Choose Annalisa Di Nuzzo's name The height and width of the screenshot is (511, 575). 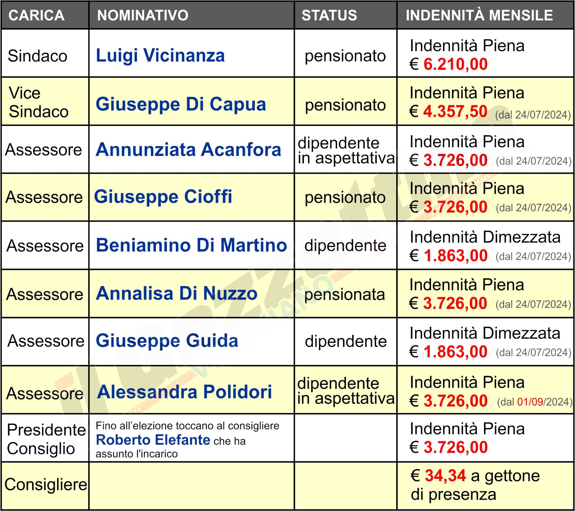(177, 293)
